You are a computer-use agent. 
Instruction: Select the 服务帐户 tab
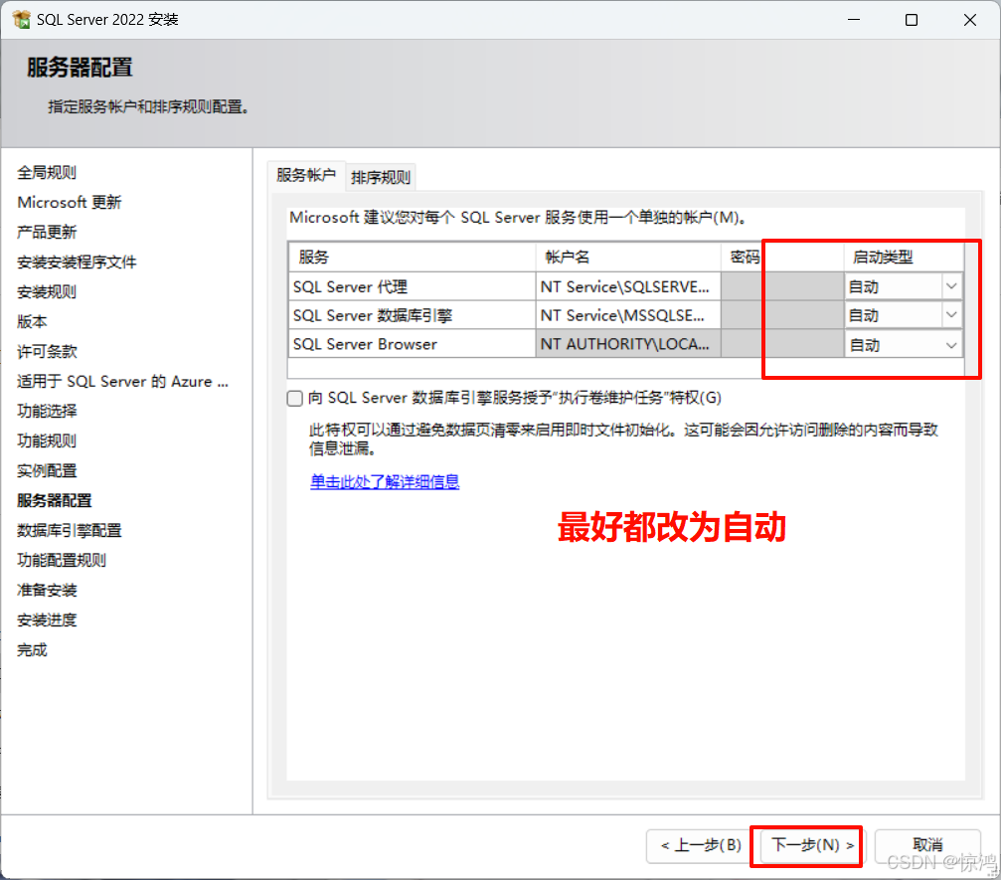click(305, 175)
